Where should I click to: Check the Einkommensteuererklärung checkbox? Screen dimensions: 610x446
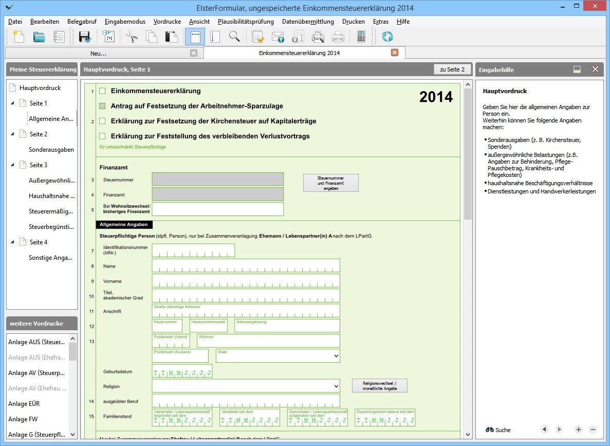pyautogui.click(x=102, y=91)
